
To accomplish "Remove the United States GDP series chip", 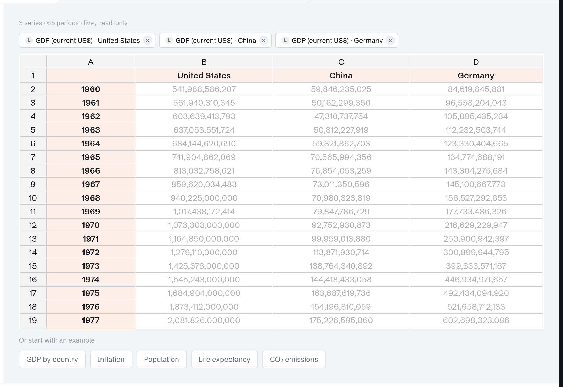I will point(147,41).
